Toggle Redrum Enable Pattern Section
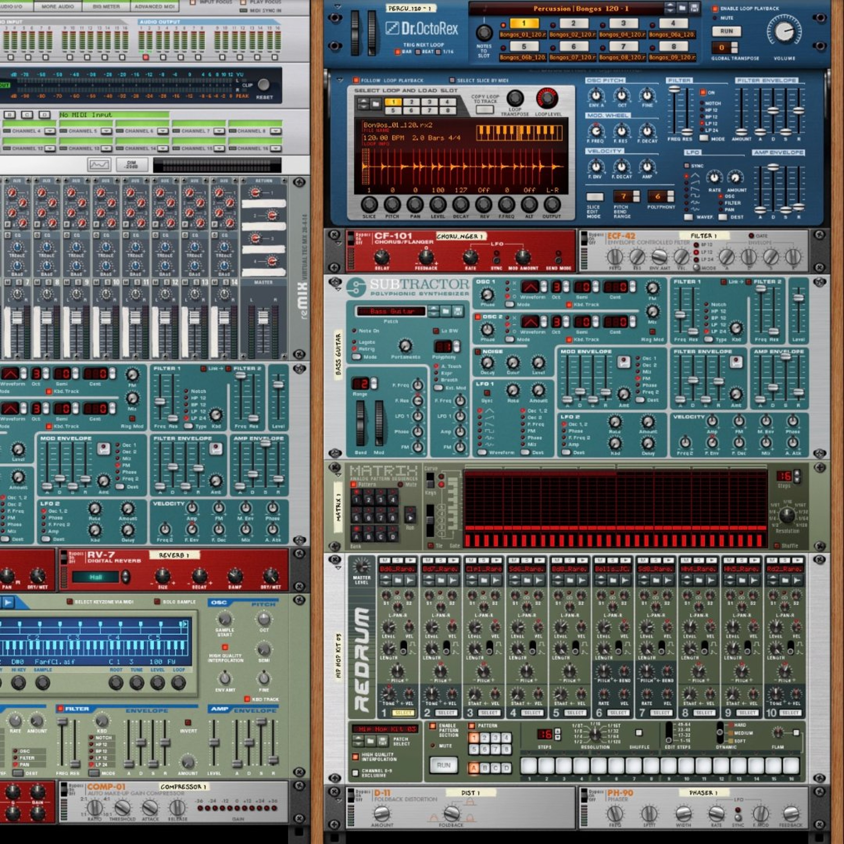Screen dimensions: 844x844 432,726
